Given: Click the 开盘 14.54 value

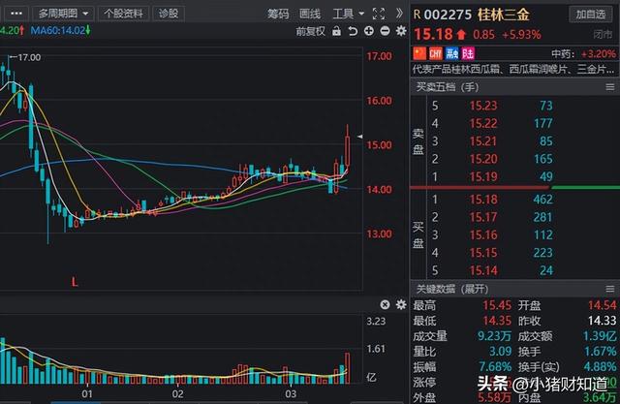Looking at the screenshot, I should coord(602,305).
